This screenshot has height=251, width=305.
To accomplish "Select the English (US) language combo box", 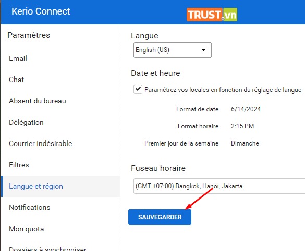I will tap(173, 50).
